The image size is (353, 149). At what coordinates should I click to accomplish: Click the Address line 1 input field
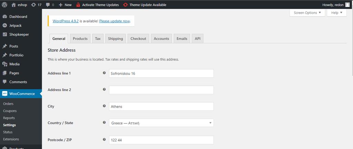[x=161, y=73]
